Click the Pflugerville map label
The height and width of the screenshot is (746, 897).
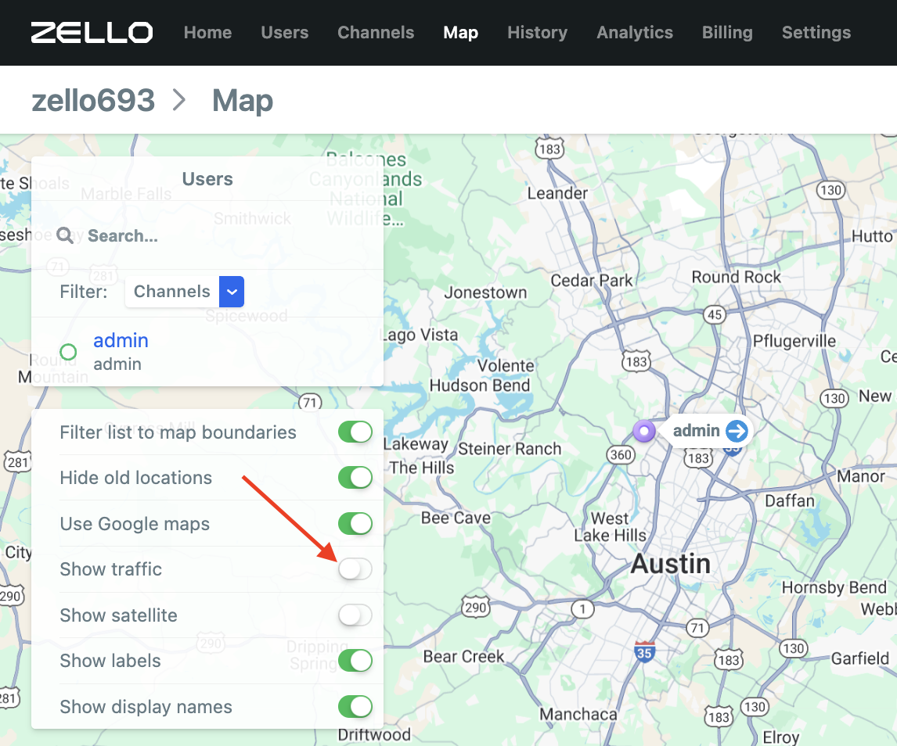click(x=794, y=341)
